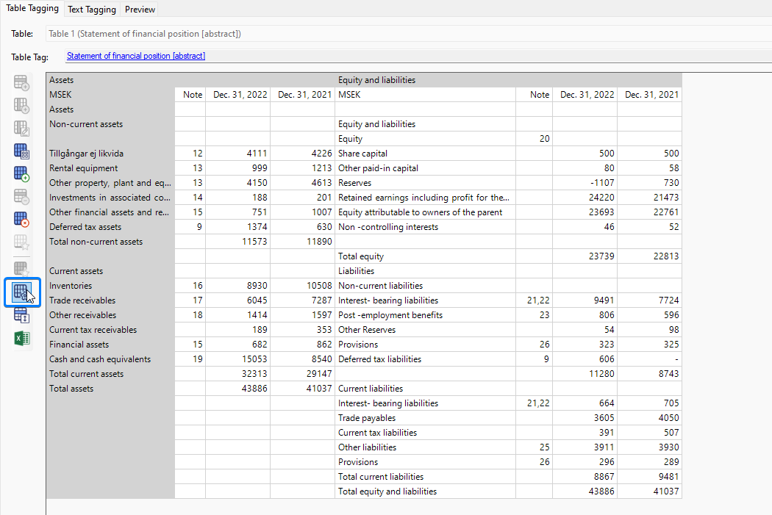772x515 pixels.
Task: Click the table grid layout icon
Action: [x=21, y=151]
